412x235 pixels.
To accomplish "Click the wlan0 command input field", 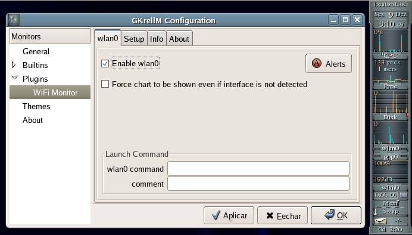I will (x=258, y=169).
